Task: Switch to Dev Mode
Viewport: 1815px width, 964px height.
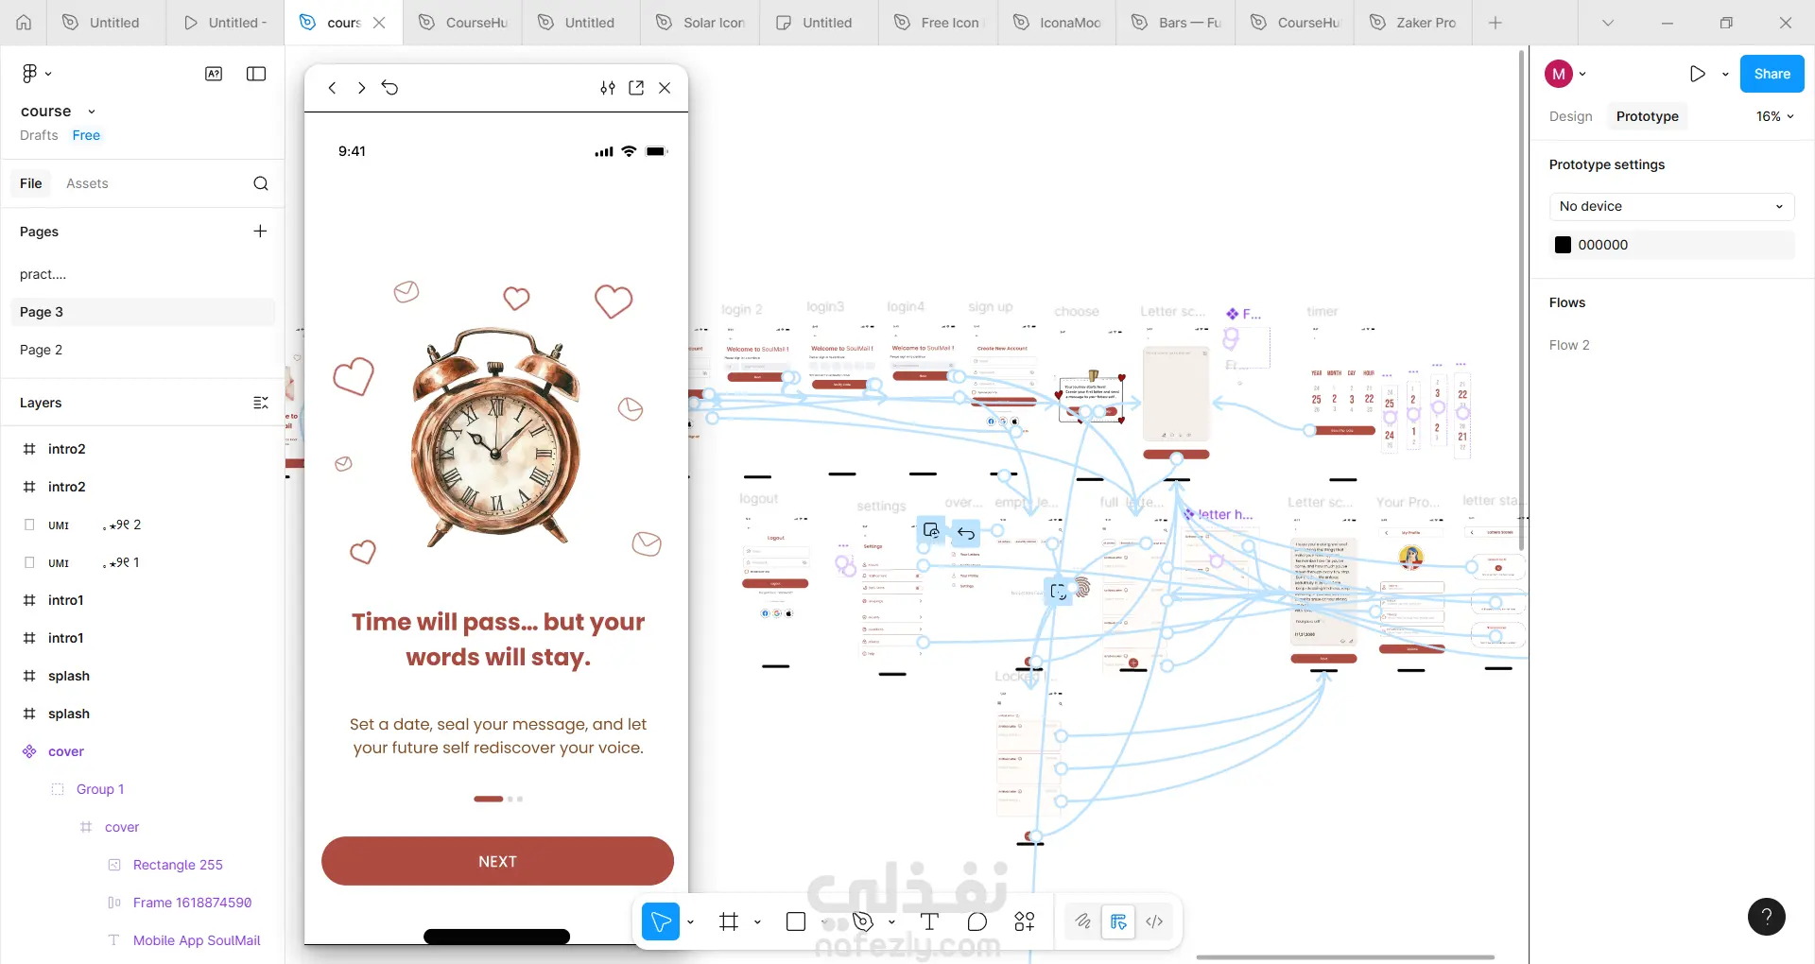Action: 1154,921
